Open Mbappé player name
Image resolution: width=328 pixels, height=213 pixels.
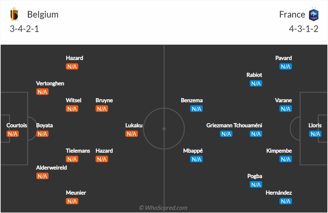point(193,151)
